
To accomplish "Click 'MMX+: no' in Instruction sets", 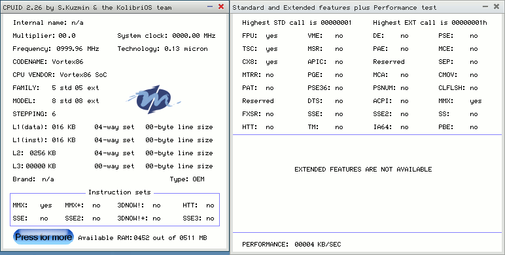I will pyautogui.click(x=83, y=205).
